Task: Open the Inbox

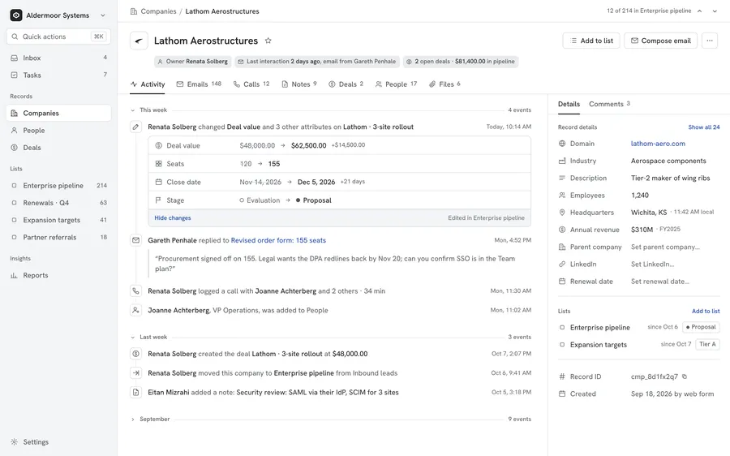Action: (58, 58)
